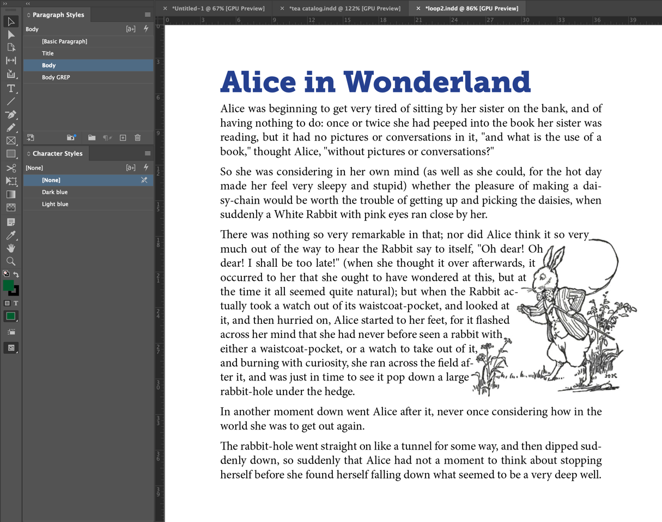Screen dimensions: 662x522
Task: Activate the Pen tool
Action: coord(11,115)
